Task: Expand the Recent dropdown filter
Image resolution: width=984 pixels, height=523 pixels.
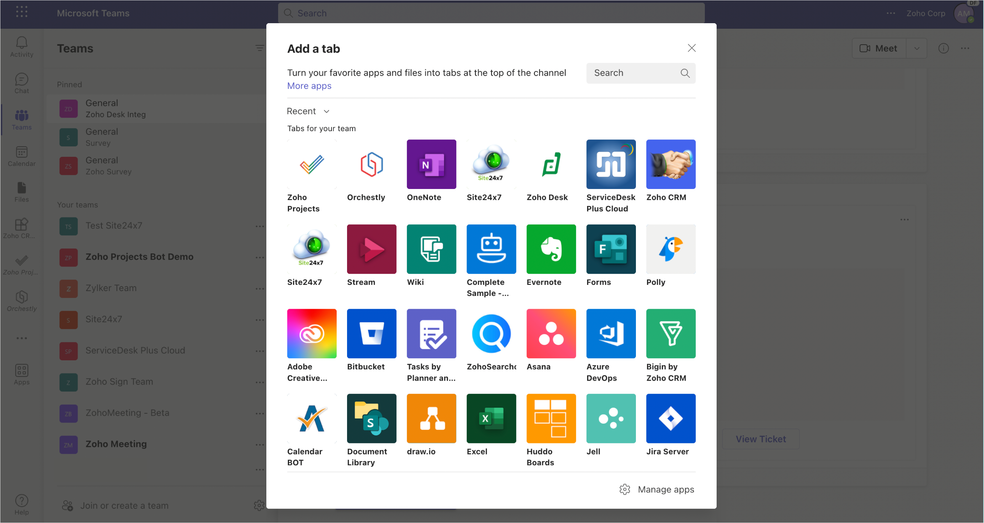Action: coord(308,111)
